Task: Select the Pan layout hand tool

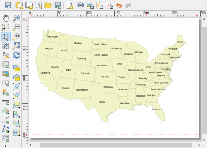Action: coord(6,18)
